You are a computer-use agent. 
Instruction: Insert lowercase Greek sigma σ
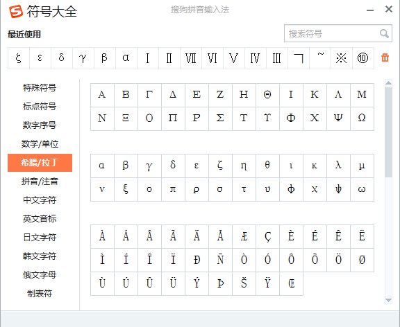pos(220,189)
